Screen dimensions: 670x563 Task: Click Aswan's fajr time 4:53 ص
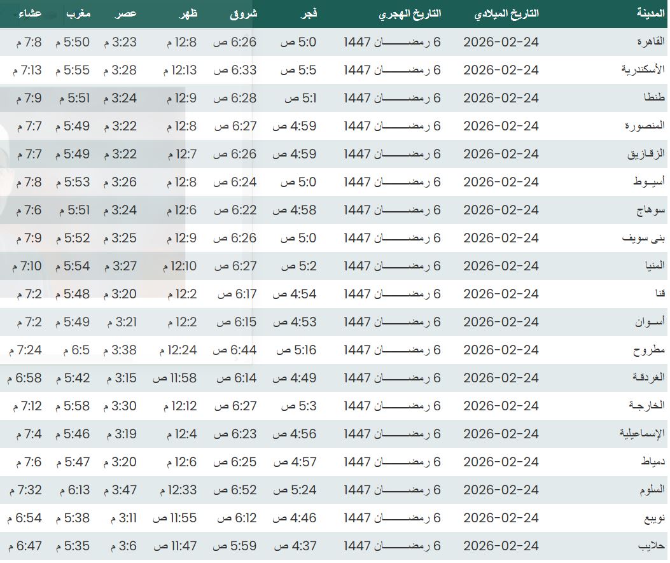[x=295, y=322]
